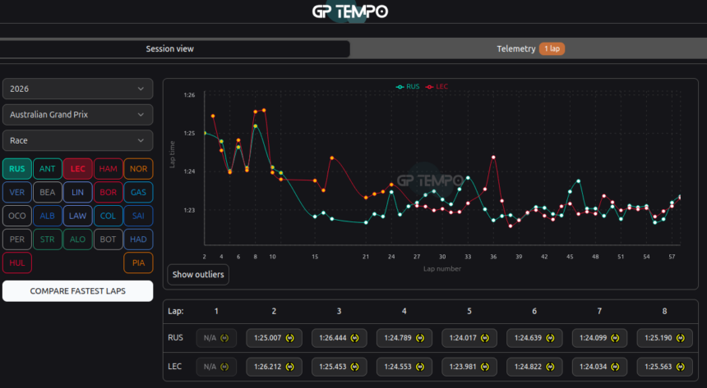Click the Show outliers button
Screen dimensions: 707x388
[198, 275]
